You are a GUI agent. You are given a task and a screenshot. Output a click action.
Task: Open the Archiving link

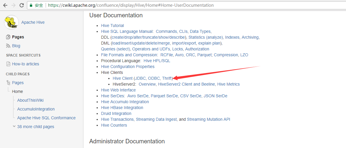point(250,37)
